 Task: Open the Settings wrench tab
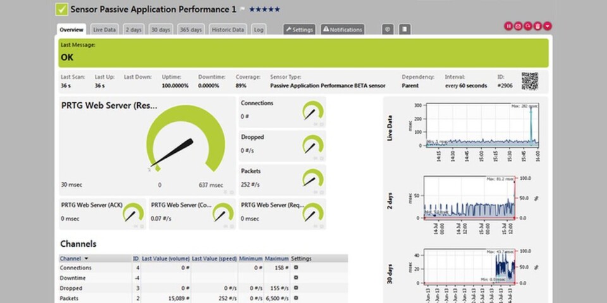pos(299,30)
